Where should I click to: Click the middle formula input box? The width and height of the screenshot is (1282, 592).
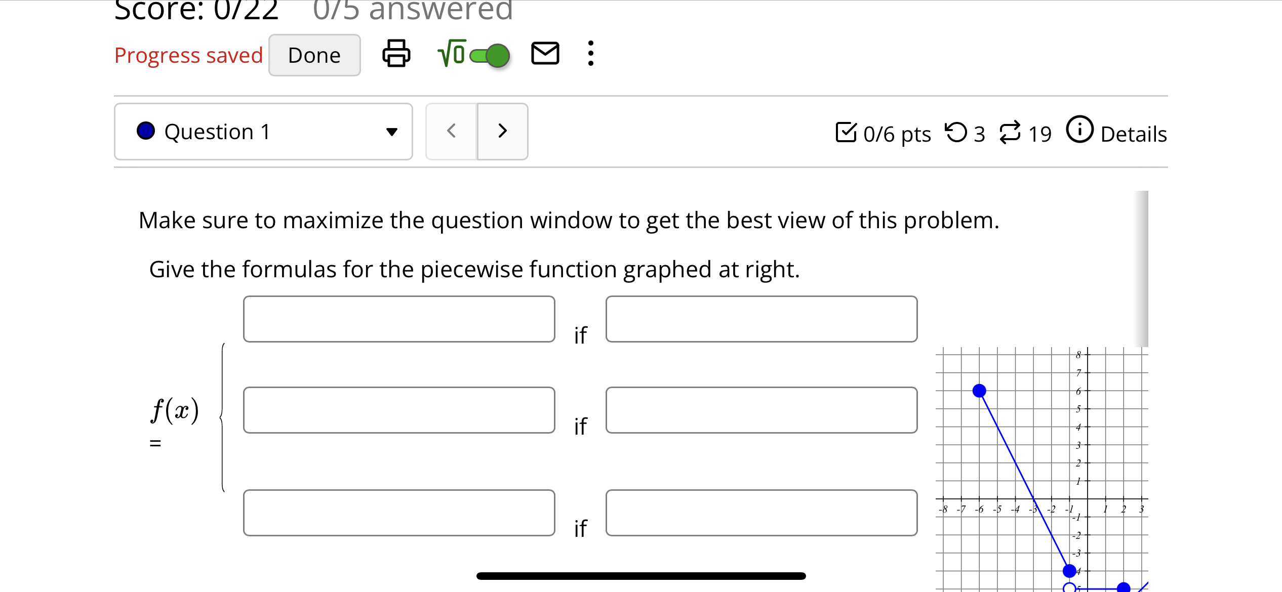pyautogui.click(x=399, y=410)
